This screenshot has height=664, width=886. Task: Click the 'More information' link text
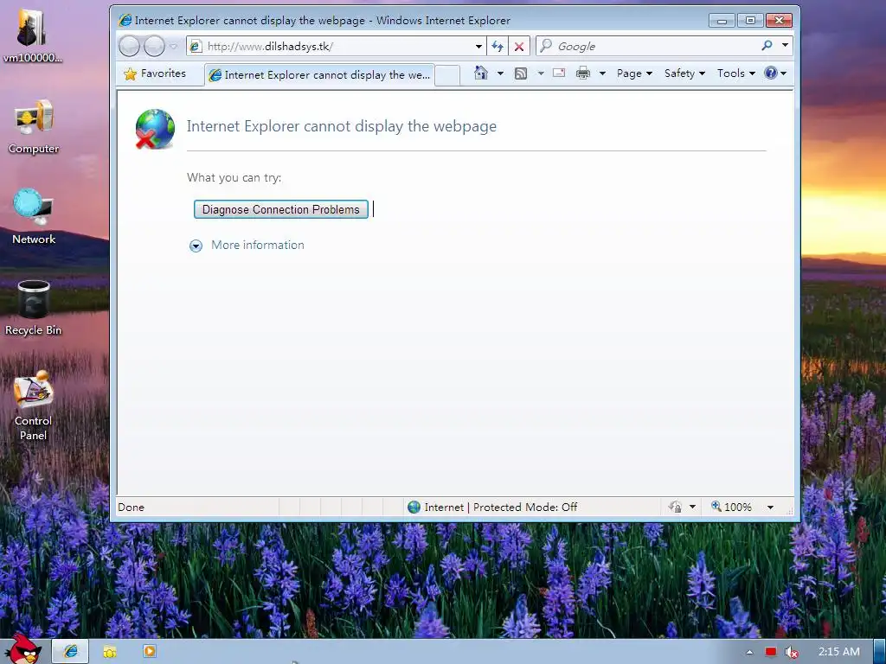(x=258, y=245)
